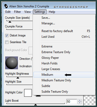Click the Highlight Brightness slider handle
Viewport: 97px width, 107px height.
[x=18, y=78]
